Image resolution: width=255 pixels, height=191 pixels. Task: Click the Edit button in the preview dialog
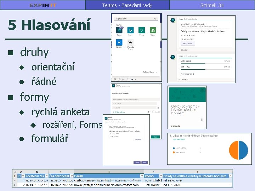(137, 163)
